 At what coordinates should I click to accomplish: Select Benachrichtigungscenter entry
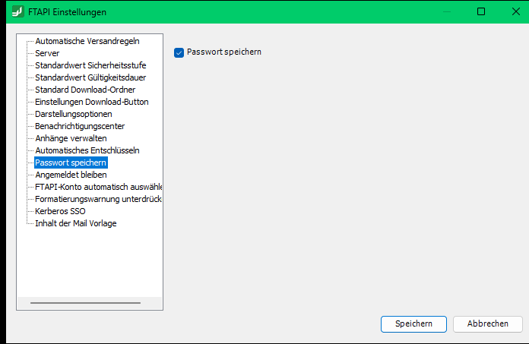click(80, 126)
